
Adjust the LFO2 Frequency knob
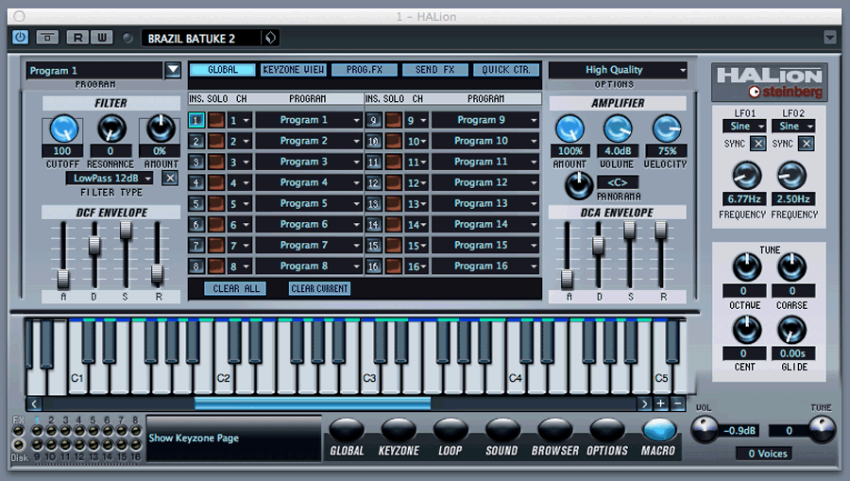791,175
